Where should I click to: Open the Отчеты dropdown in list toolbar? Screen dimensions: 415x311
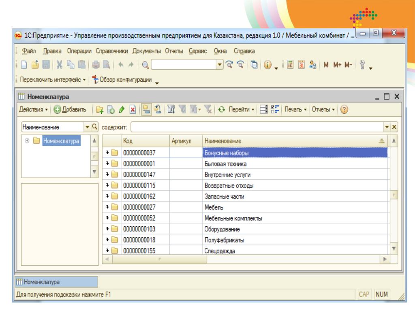coord(323,109)
